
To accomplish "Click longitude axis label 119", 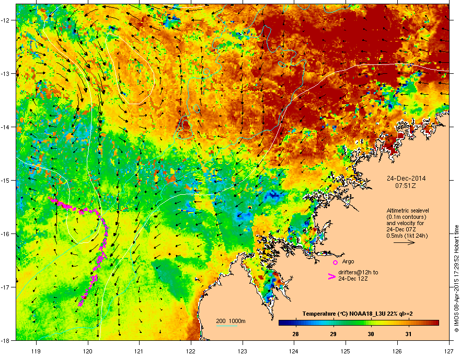I will (x=36, y=351).
